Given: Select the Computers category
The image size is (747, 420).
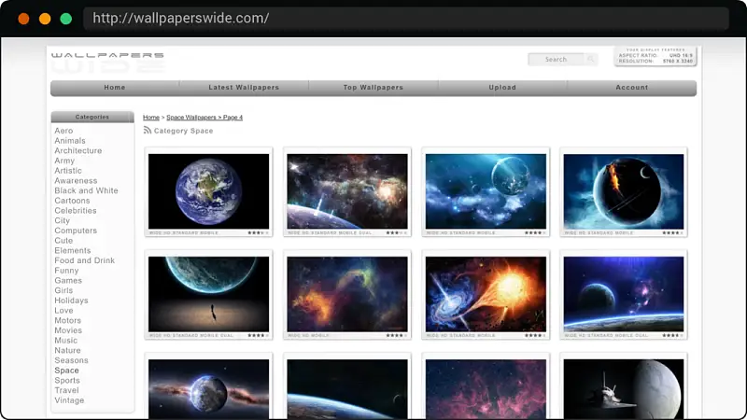Looking at the screenshot, I should 76,231.
